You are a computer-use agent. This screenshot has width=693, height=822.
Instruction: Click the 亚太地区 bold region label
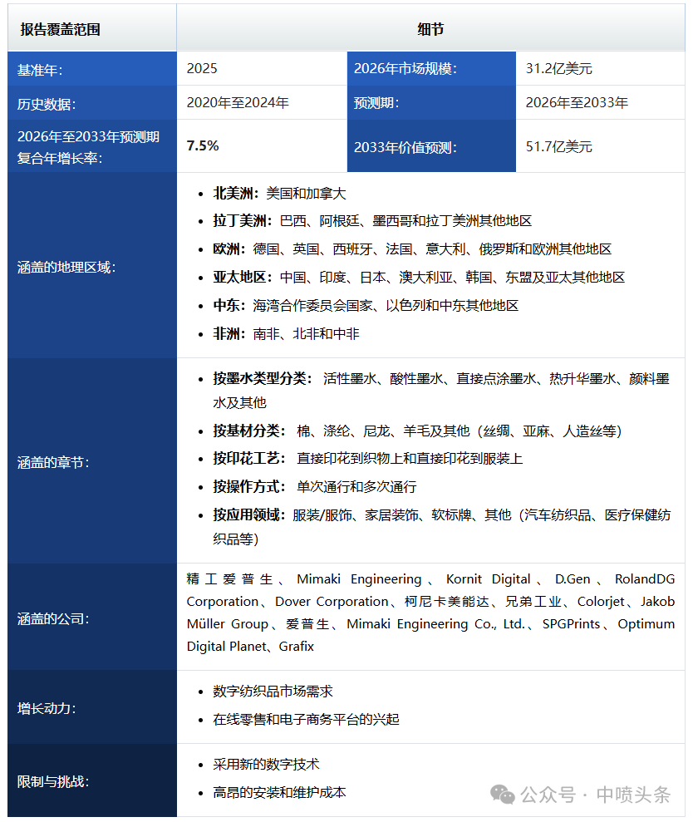click(242, 278)
